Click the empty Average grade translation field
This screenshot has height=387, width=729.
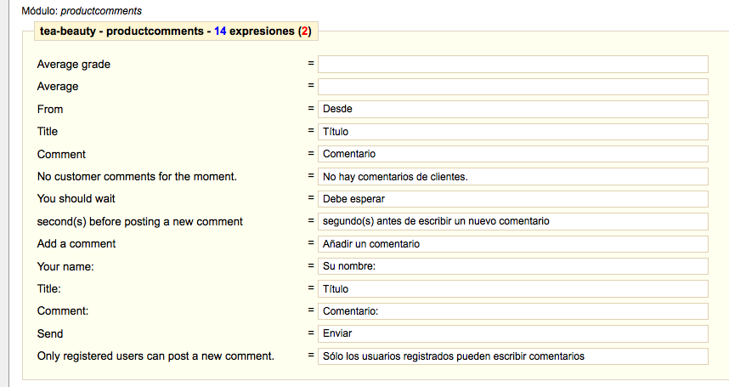pyautogui.click(x=512, y=64)
